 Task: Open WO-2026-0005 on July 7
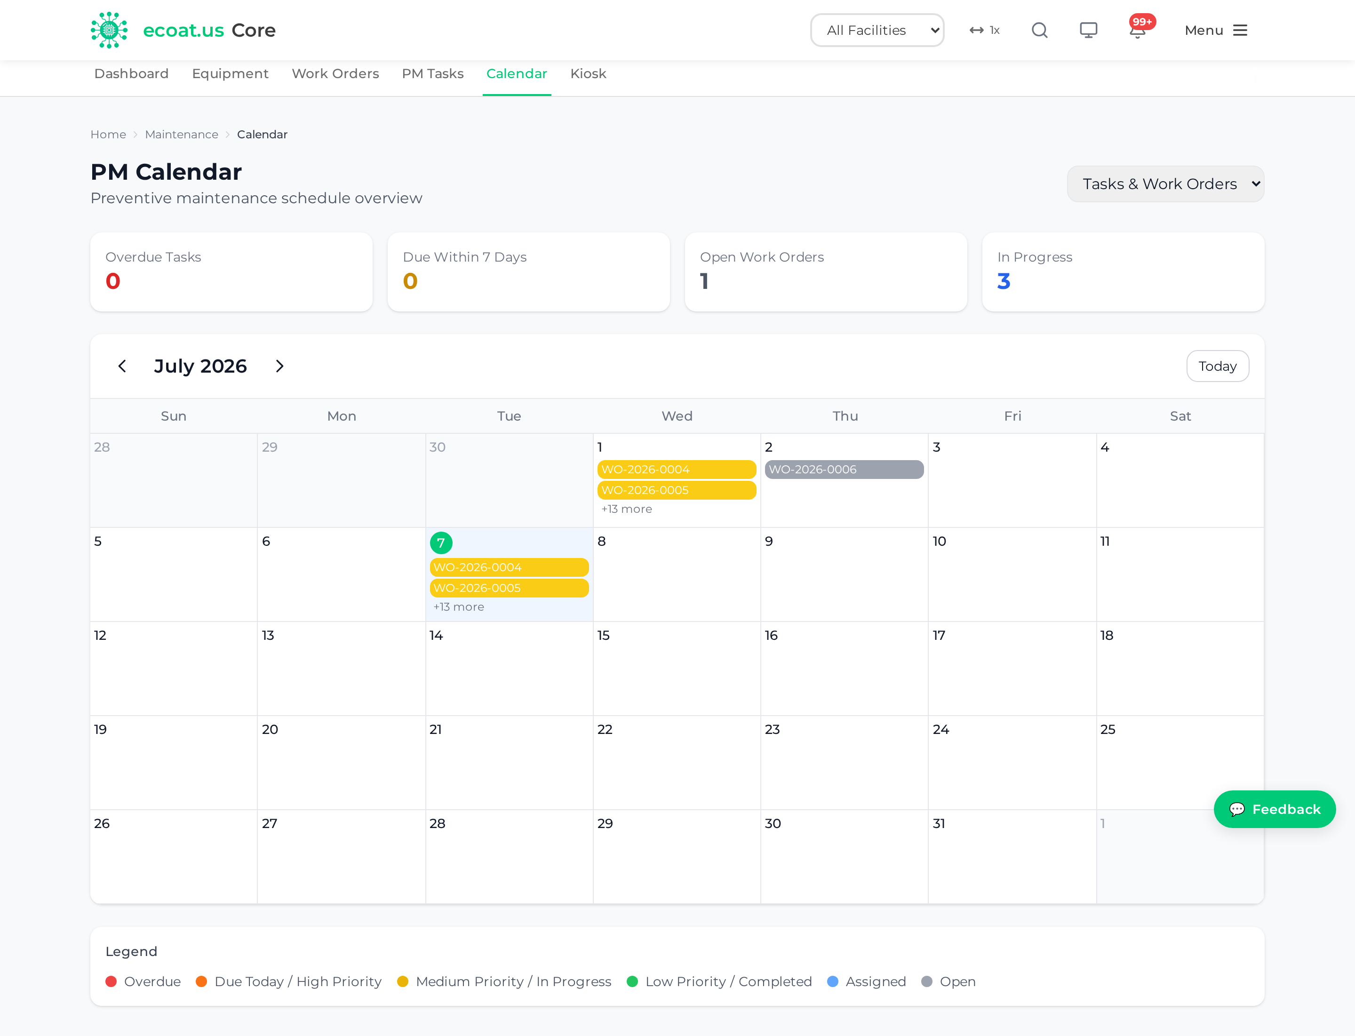pos(509,588)
